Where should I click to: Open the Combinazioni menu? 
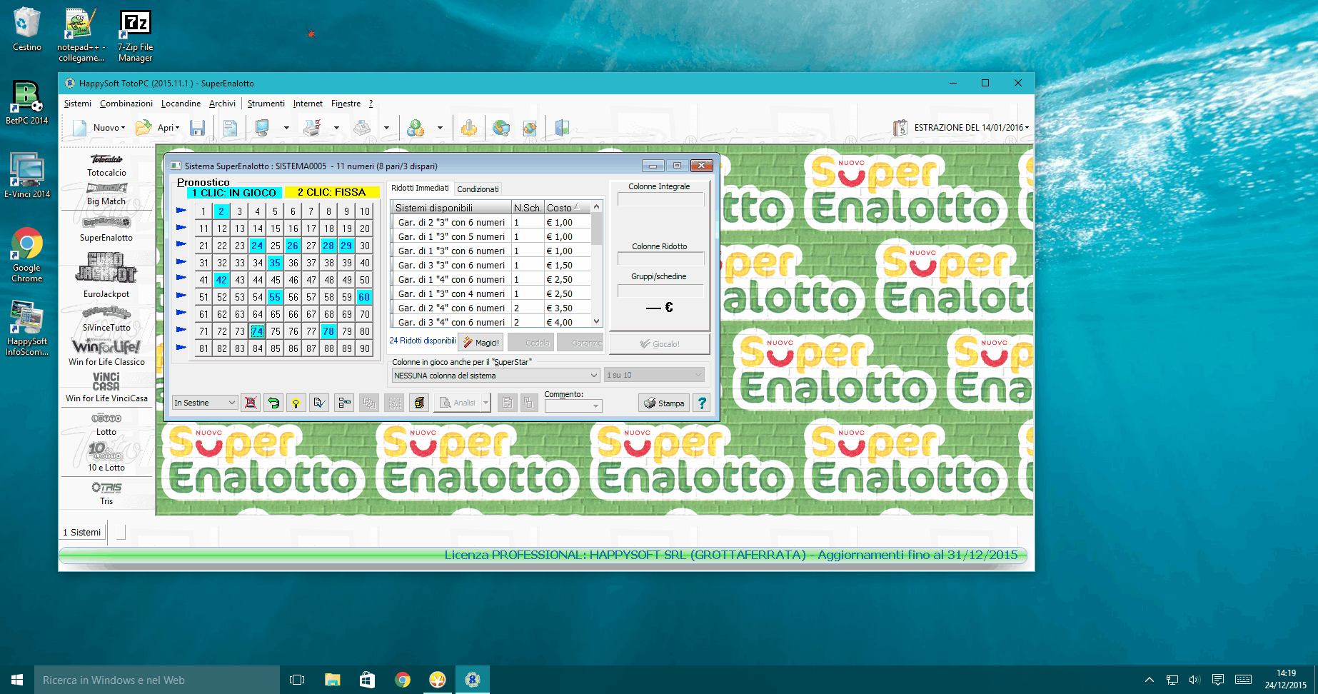(126, 104)
